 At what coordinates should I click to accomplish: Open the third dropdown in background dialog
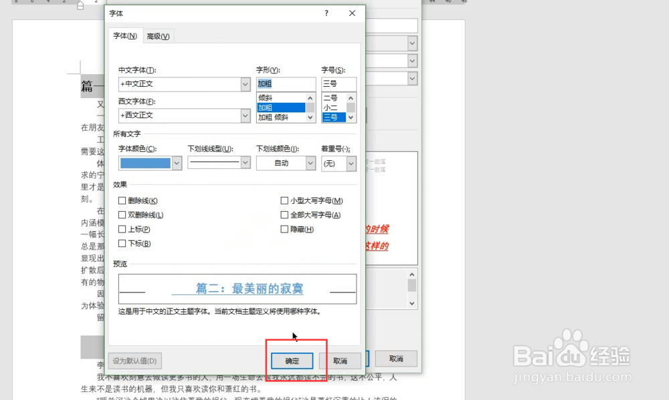(x=412, y=79)
